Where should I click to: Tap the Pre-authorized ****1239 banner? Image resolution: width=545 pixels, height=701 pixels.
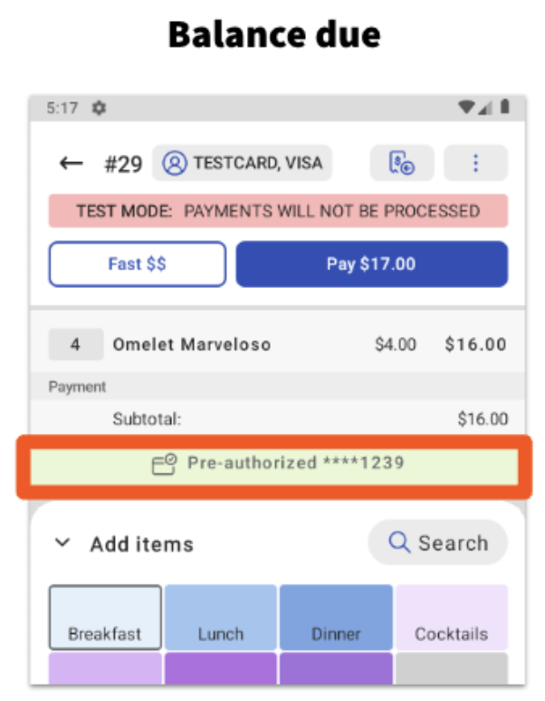274,465
